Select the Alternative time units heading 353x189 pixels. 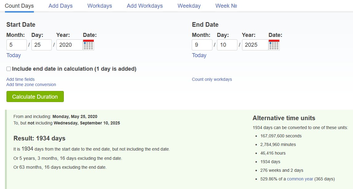pos(284,118)
